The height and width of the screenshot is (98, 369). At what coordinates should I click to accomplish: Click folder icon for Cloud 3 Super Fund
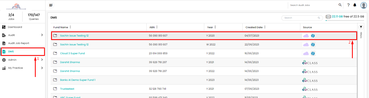tap(55, 53)
